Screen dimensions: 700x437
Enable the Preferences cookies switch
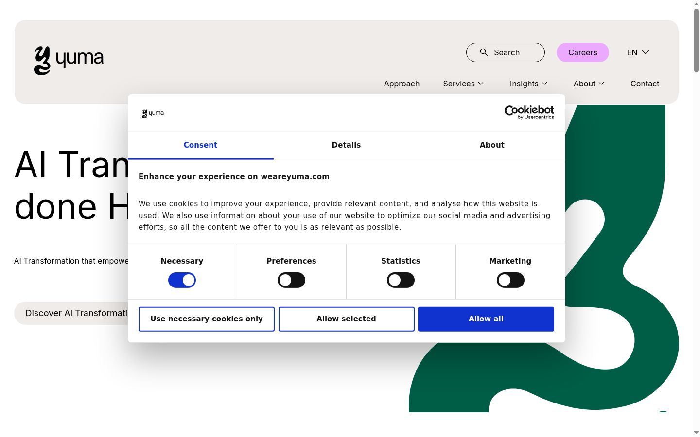pyautogui.click(x=291, y=280)
